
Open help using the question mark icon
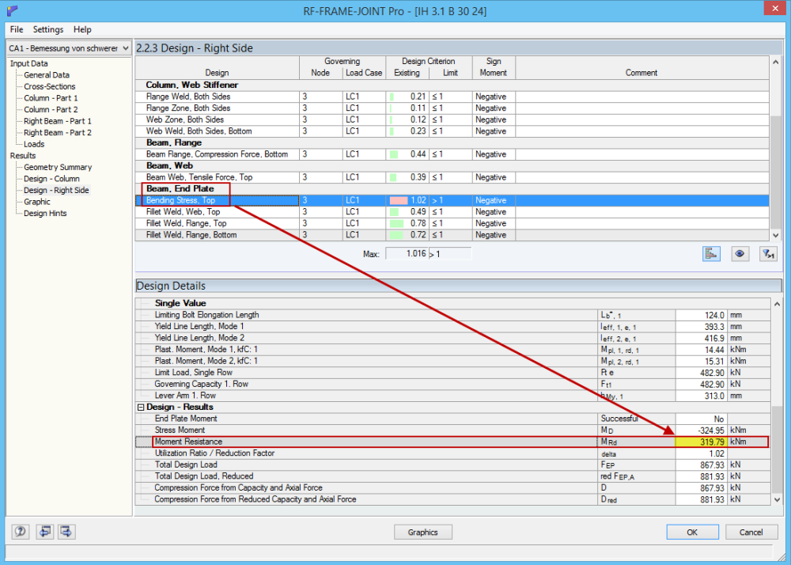(x=20, y=531)
